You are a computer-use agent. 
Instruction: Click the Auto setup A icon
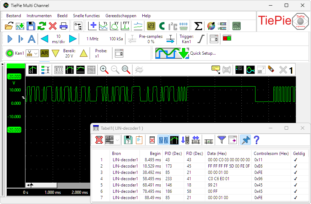coord(32,39)
